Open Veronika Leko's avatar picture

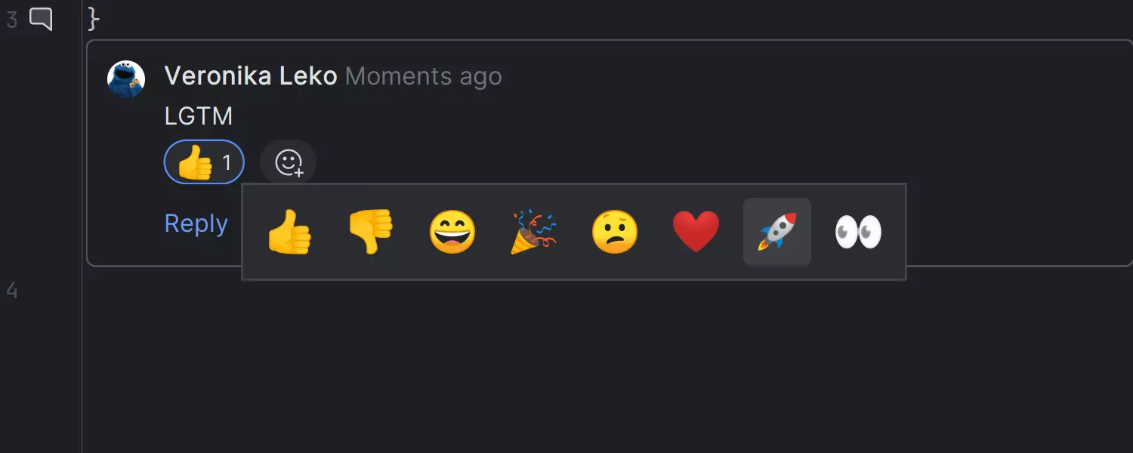coord(126,79)
